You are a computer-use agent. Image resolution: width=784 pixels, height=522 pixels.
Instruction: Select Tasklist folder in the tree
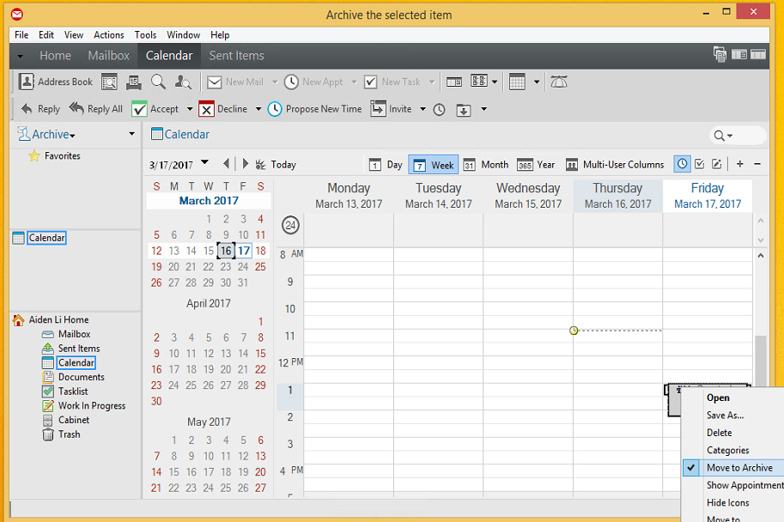pos(73,391)
